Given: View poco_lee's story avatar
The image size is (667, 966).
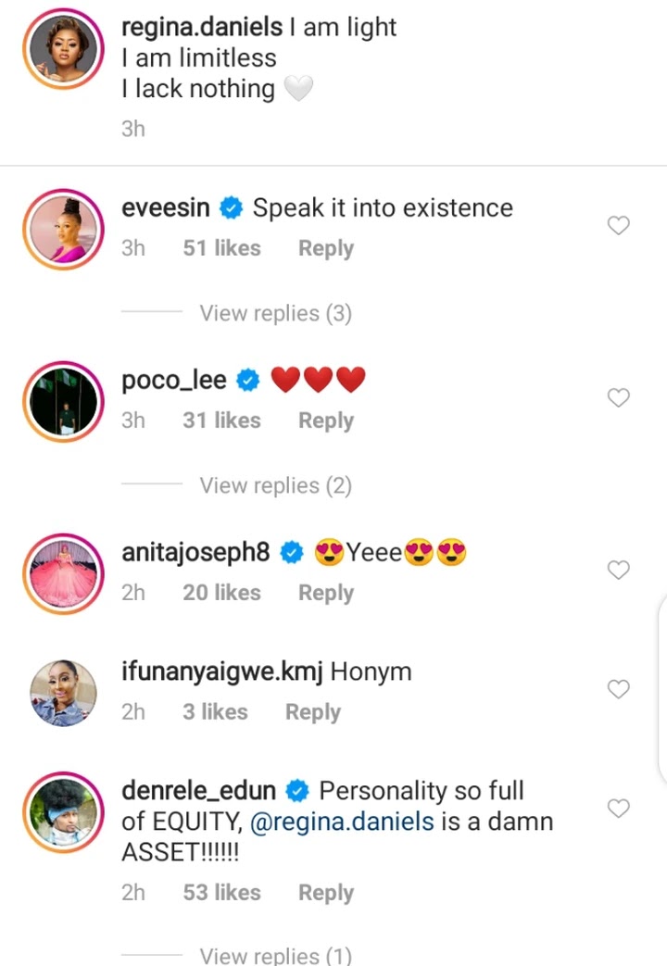Looking at the screenshot, I should (64, 402).
